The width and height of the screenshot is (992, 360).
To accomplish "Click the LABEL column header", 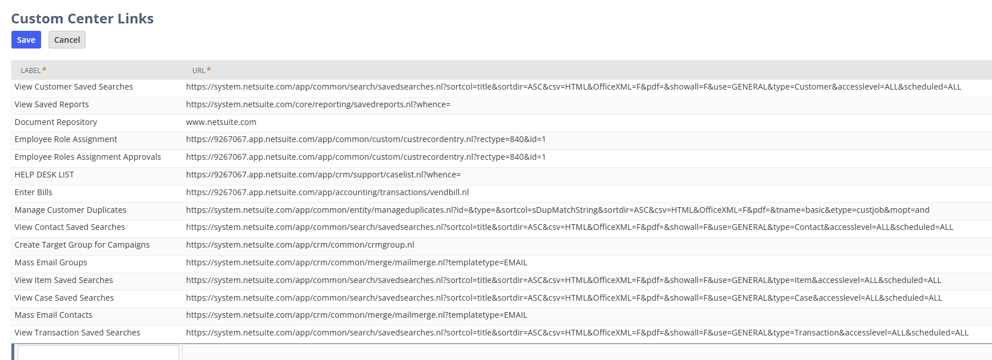I will click(x=31, y=71).
